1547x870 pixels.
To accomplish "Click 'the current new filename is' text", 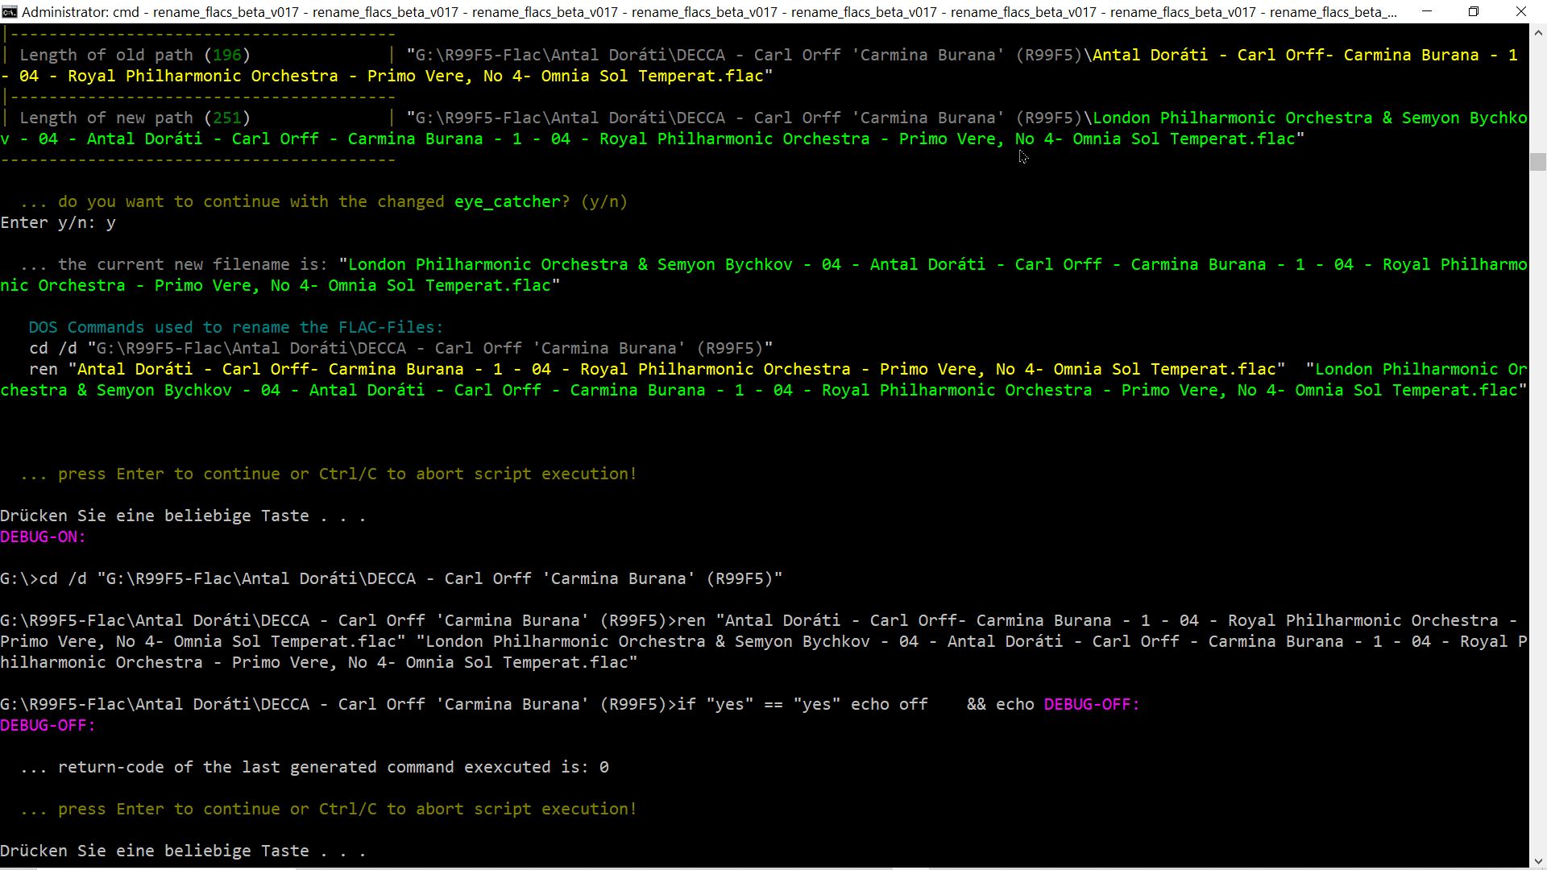I will 192,265.
